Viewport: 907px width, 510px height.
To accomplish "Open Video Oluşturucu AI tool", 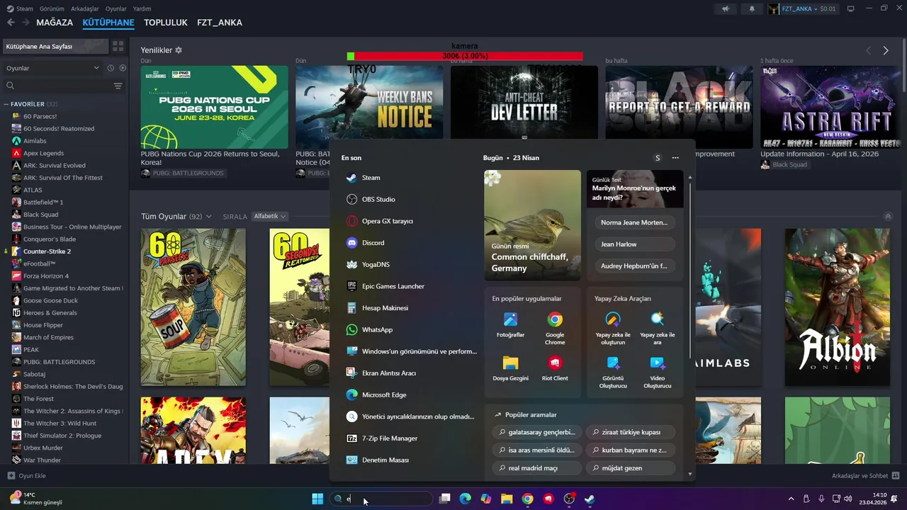I will (657, 372).
